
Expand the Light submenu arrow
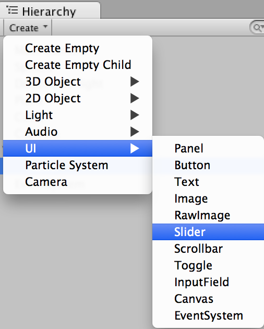(x=135, y=115)
